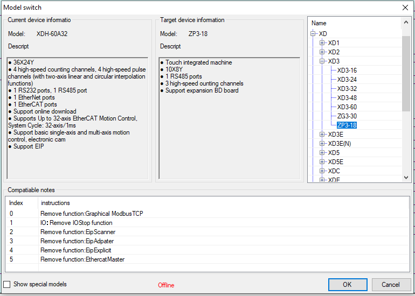The image size is (415, 296).
Task: Select highlighted ZP3-18 model
Action: (x=347, y=125)
